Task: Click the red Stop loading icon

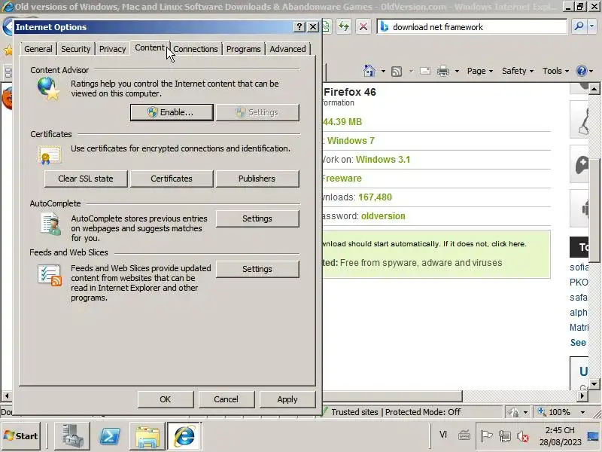Action: [x=363, y=26]
